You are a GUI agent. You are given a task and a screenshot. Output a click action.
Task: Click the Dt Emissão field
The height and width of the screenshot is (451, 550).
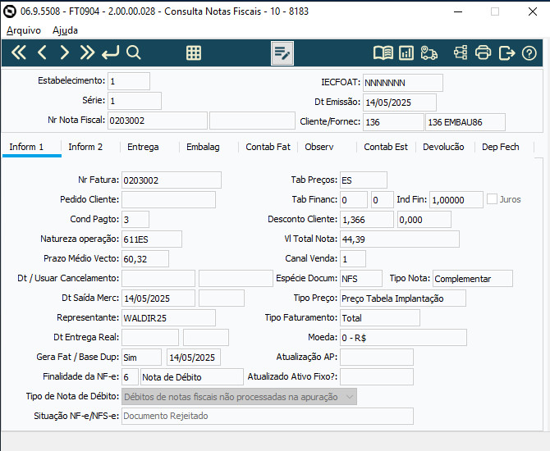400,102
